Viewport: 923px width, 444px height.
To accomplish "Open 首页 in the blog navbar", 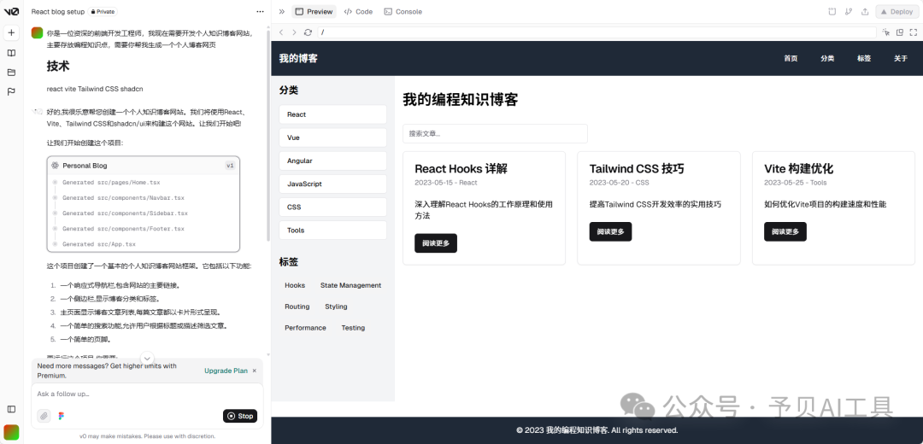I will [x=791, y=58].
